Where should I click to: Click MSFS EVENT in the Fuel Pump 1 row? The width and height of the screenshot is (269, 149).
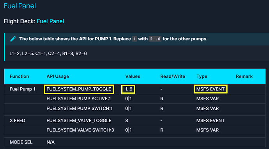pyautogui.click(x=211, y=89)
